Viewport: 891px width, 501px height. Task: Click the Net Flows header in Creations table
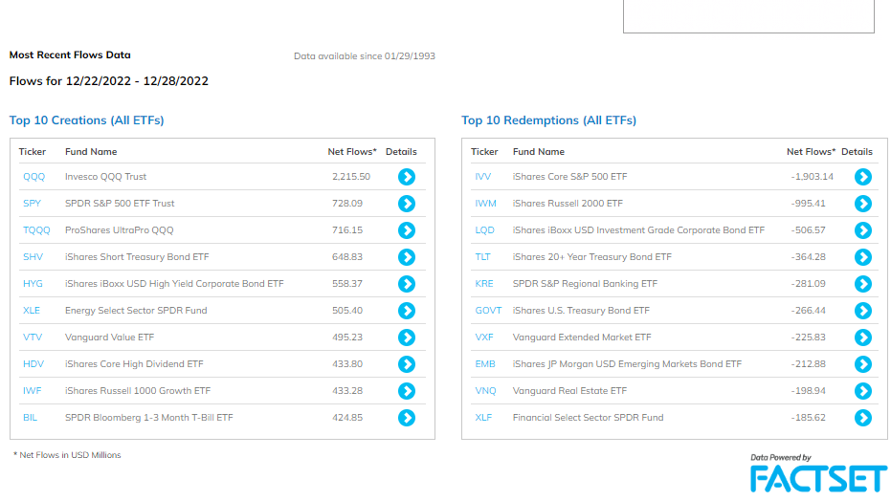(352, 151)
